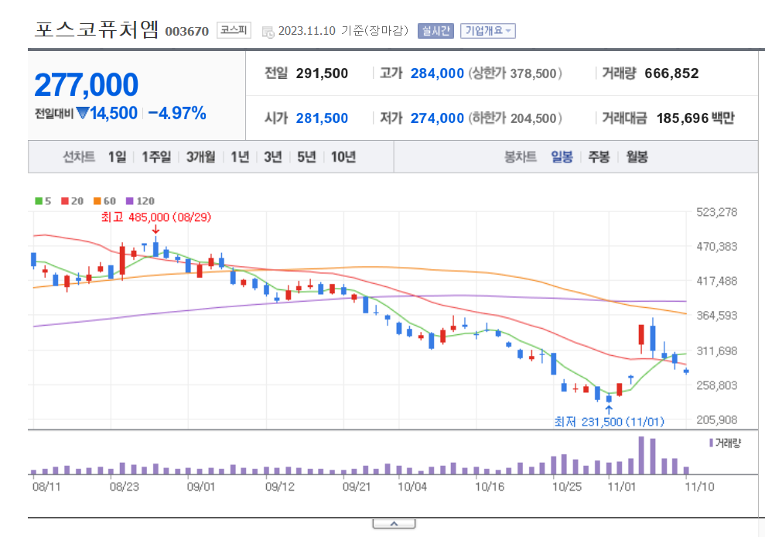
Task: Select the 1일 line chart period
Action: tap(117, 157)
